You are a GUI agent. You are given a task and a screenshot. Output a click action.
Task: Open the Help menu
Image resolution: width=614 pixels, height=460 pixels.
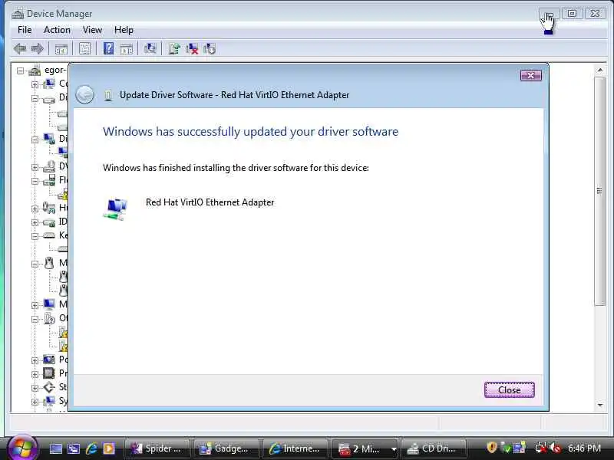point(124,30)
